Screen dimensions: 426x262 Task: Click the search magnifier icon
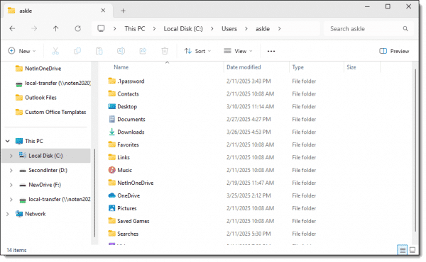click(405, 29)
